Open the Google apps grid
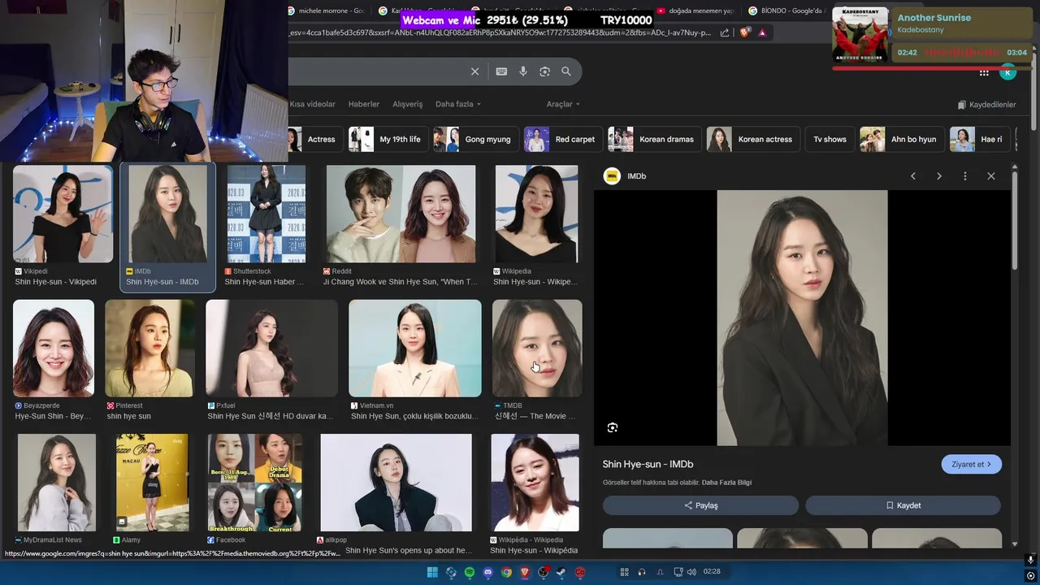Viewport: 1040px width, 585px height. 984,72
